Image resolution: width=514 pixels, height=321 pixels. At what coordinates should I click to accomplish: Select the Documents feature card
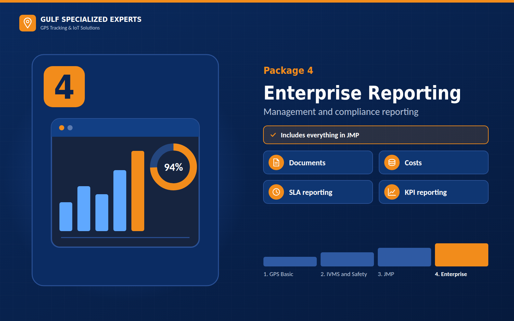tap(318, 162)
